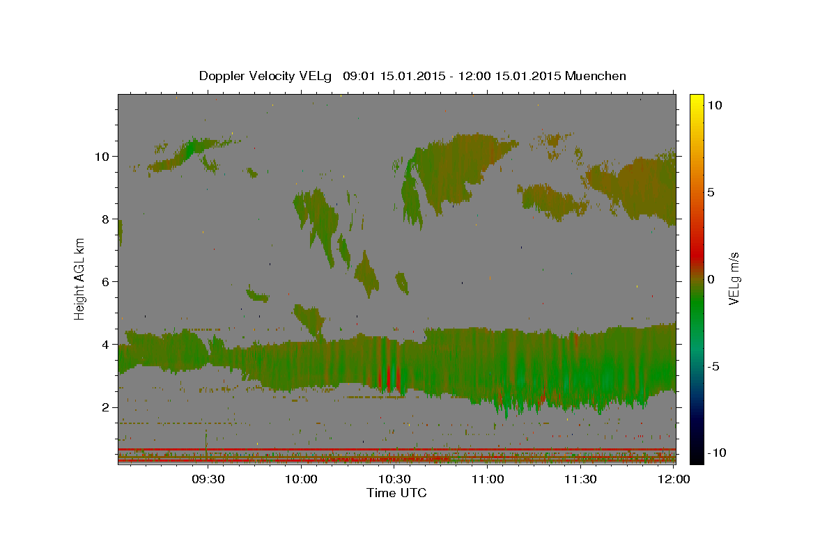This screenshot has width=836, height=557.
Task: Click the 11:00 time tick label
Action: click(x=488, y=479)
